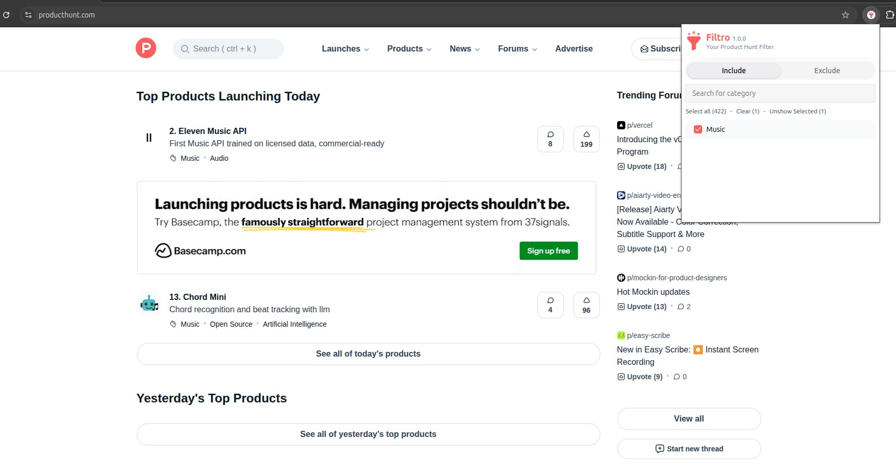The image size is (896, 472).
Task: Reload the page with browser refresh icon
Action: (x=6, y=15)
